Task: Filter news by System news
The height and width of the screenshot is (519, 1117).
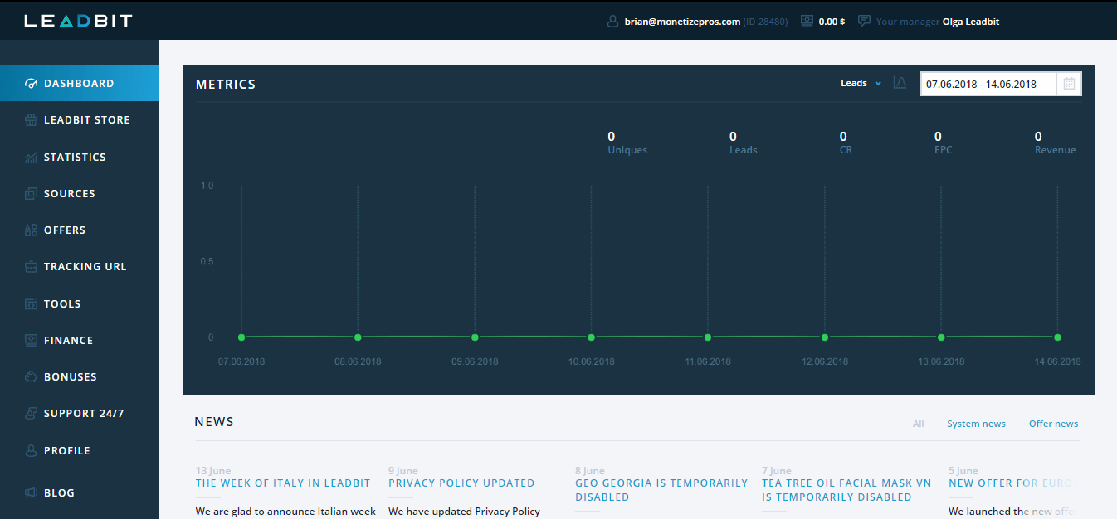Action: tap(976, 424)
